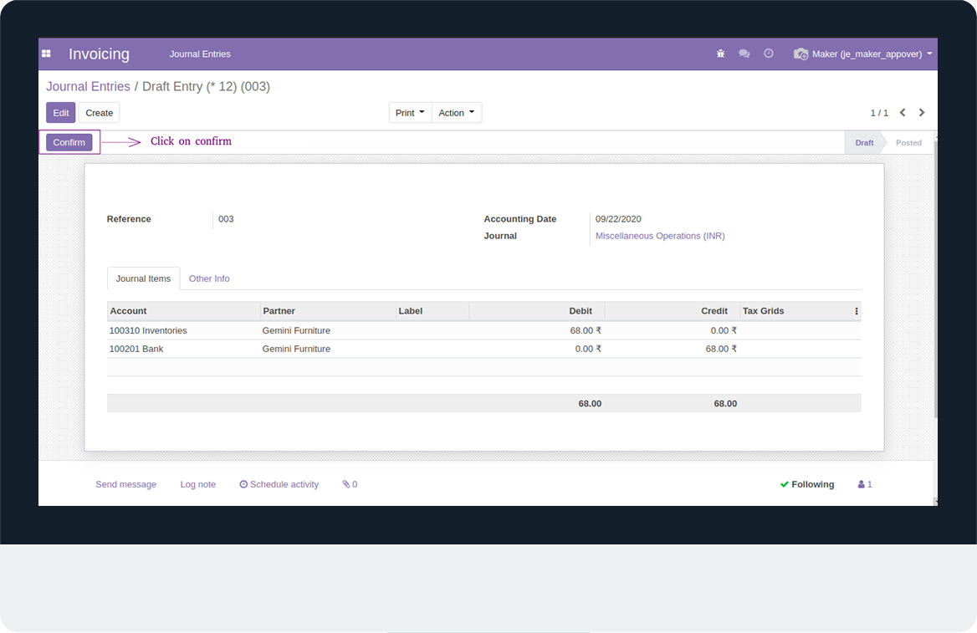Click the pager 1 / 1 indicator
The height and width of the screenshot is (633, 977).
pos(879,113)
